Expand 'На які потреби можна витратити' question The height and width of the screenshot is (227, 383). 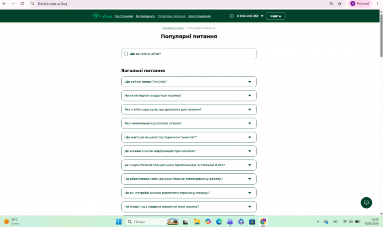(189, 193)
